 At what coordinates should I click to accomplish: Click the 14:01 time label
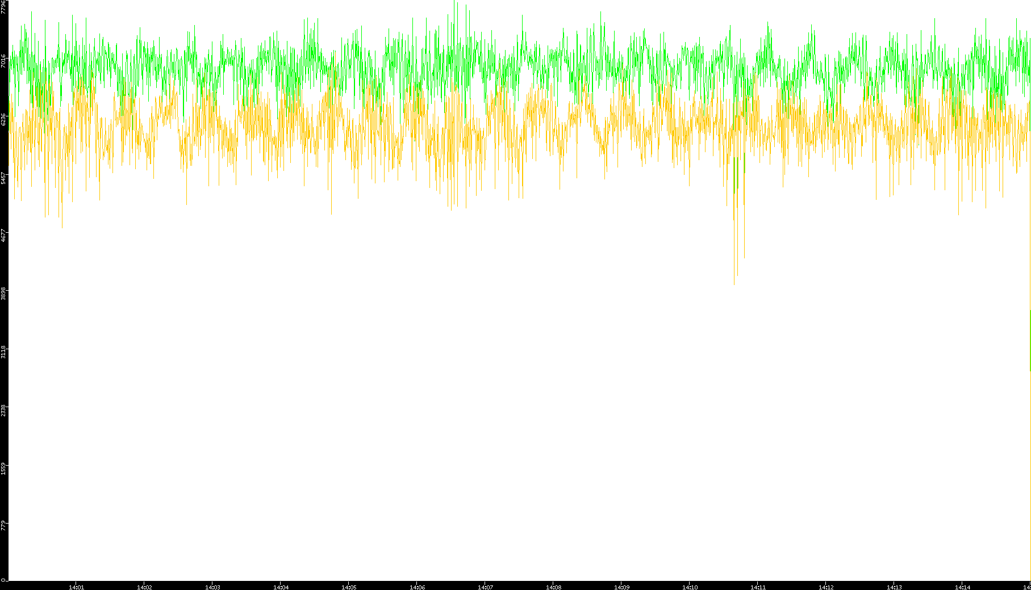pyautogui.click(x=76, y=587)
